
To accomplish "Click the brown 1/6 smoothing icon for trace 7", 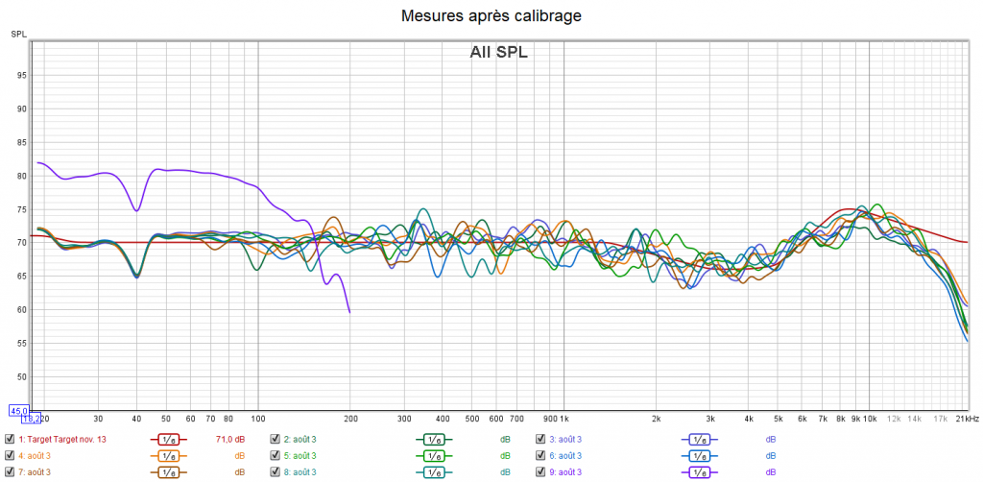I will coord(167,472).
